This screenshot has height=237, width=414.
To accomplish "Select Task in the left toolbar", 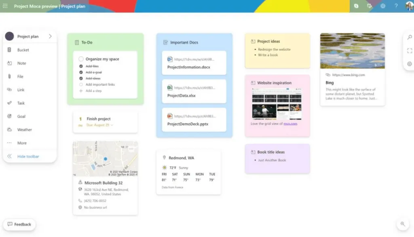I will [x=21, y=103].
